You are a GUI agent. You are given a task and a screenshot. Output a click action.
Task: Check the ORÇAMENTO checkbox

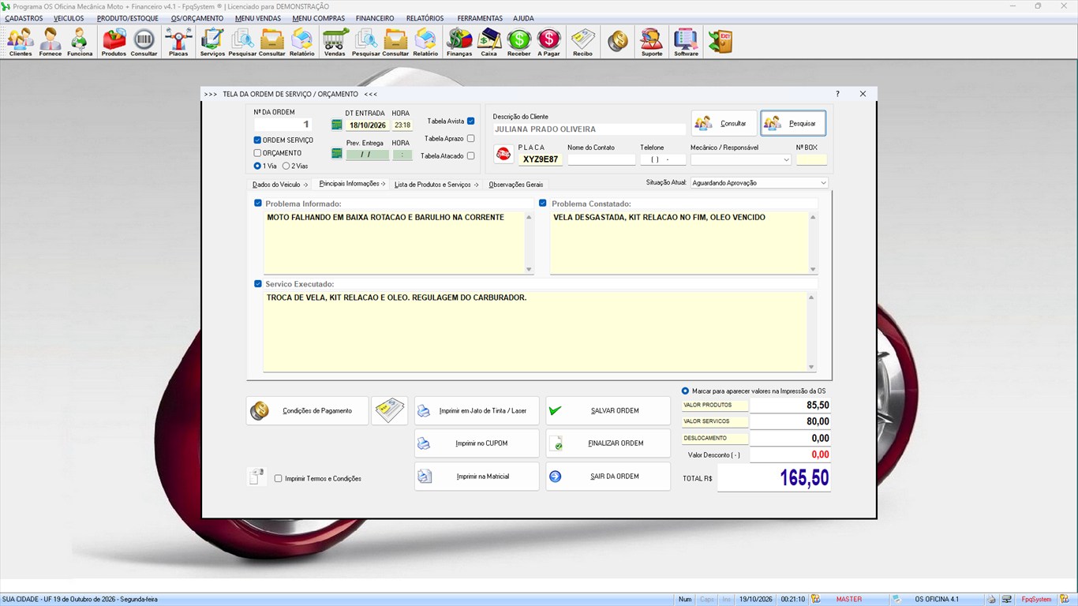(257, 153)
